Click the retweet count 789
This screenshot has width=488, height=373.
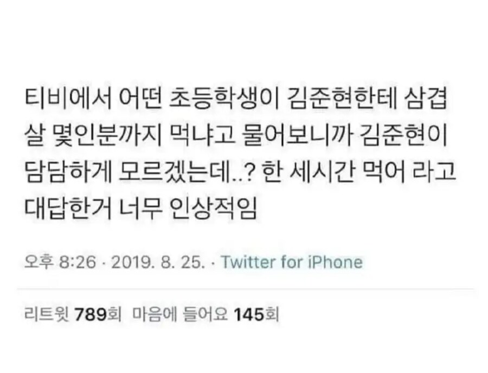(x=87, y=314)
